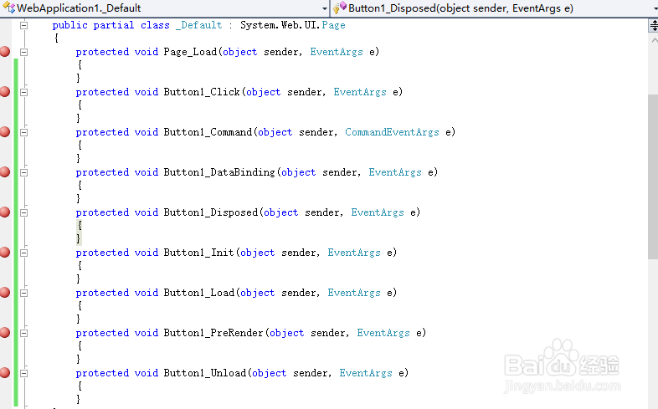The height and width of the screenshot is (409, 658).
Task: Collapse the Button1_Command method outline
Action: coord(24,132)
